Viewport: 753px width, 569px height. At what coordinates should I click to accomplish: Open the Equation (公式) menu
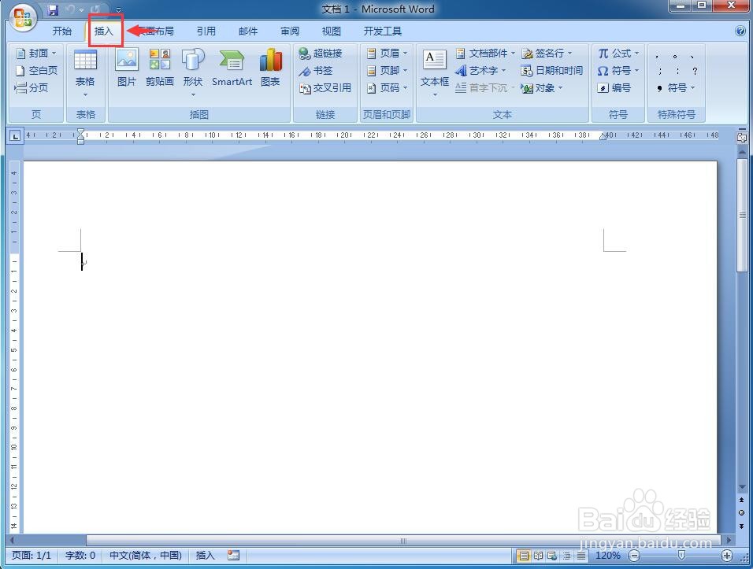pos(618,53)
